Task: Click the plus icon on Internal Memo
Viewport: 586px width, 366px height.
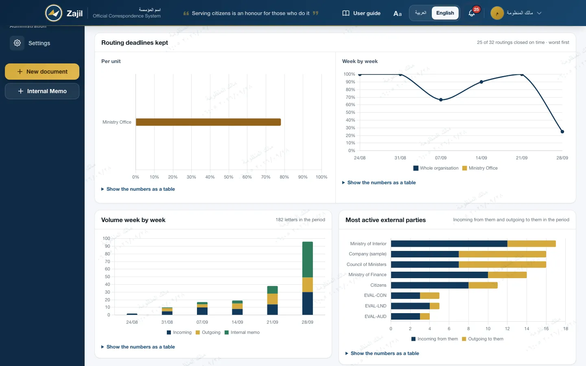Action: point(20,91)
